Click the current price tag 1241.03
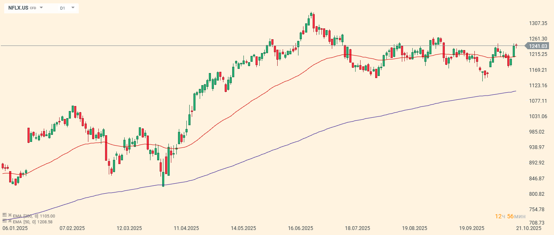This screenshot has width=554, height=235. (x=538, y=46)
